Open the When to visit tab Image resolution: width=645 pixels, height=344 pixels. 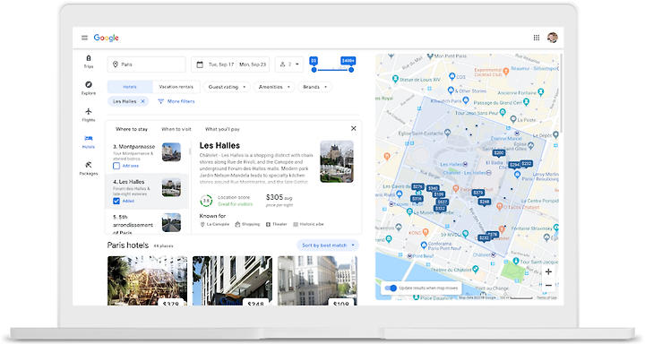click(176, 129)
